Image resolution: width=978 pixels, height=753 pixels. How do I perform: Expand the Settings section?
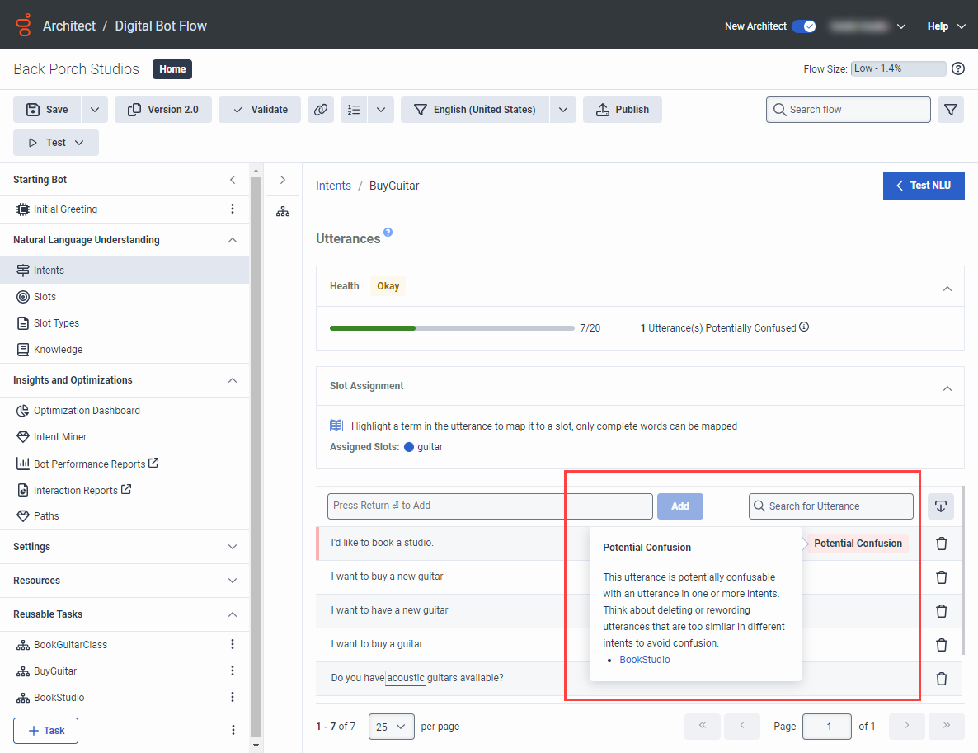pos(231,546)
